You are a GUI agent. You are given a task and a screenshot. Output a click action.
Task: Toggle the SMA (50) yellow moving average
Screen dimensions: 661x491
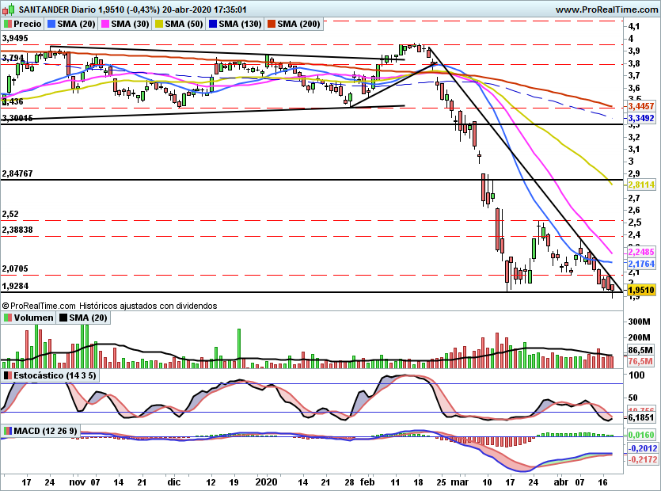click(x=179, y=24)
